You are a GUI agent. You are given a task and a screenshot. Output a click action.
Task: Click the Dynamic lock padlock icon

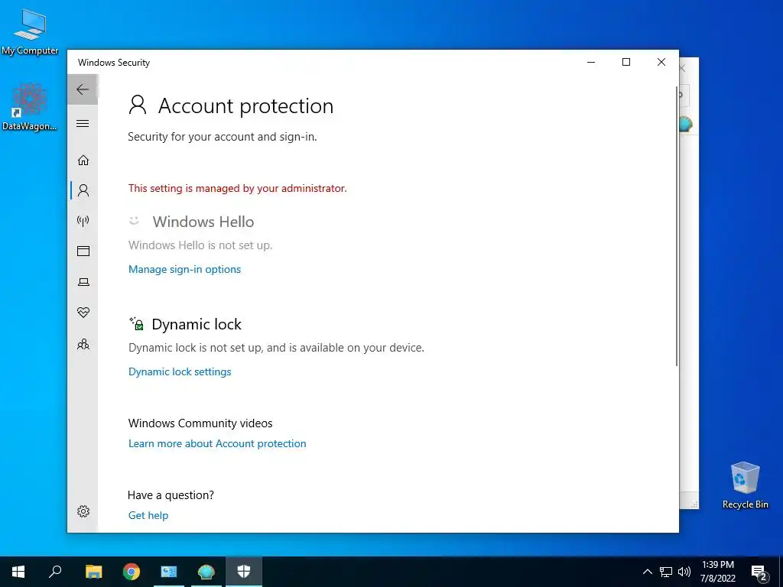coord(136,323)
